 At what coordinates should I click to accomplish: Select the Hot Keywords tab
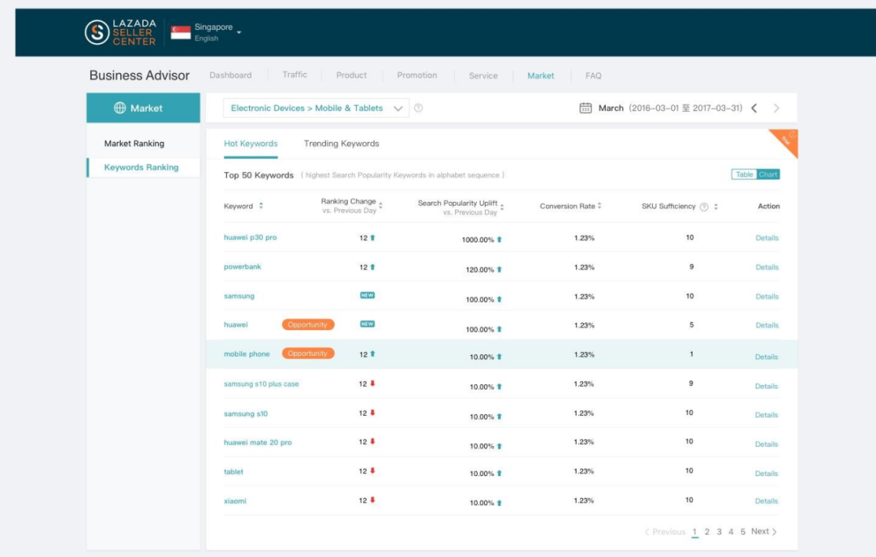click(251, 144)
